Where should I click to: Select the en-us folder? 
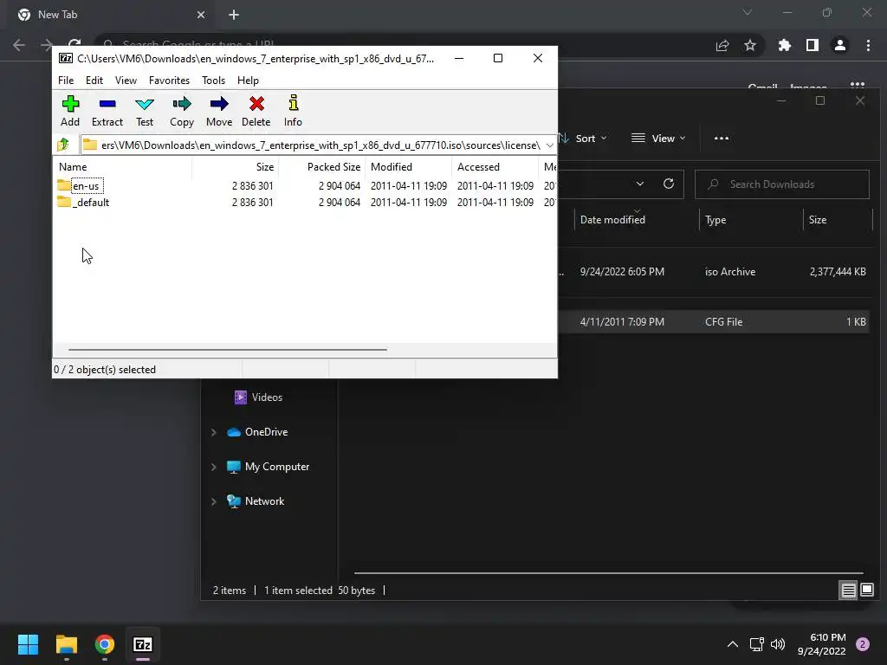click(79, 186)
